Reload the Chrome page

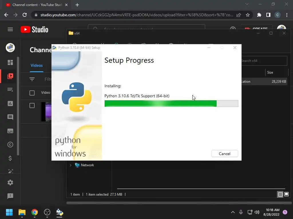(25, 15)
